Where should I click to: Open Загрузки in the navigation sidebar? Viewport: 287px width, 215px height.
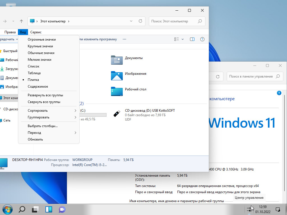(9, 69)
